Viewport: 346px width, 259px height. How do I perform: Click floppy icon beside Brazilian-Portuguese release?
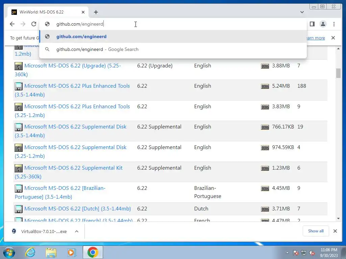click(x=19, y=188)
